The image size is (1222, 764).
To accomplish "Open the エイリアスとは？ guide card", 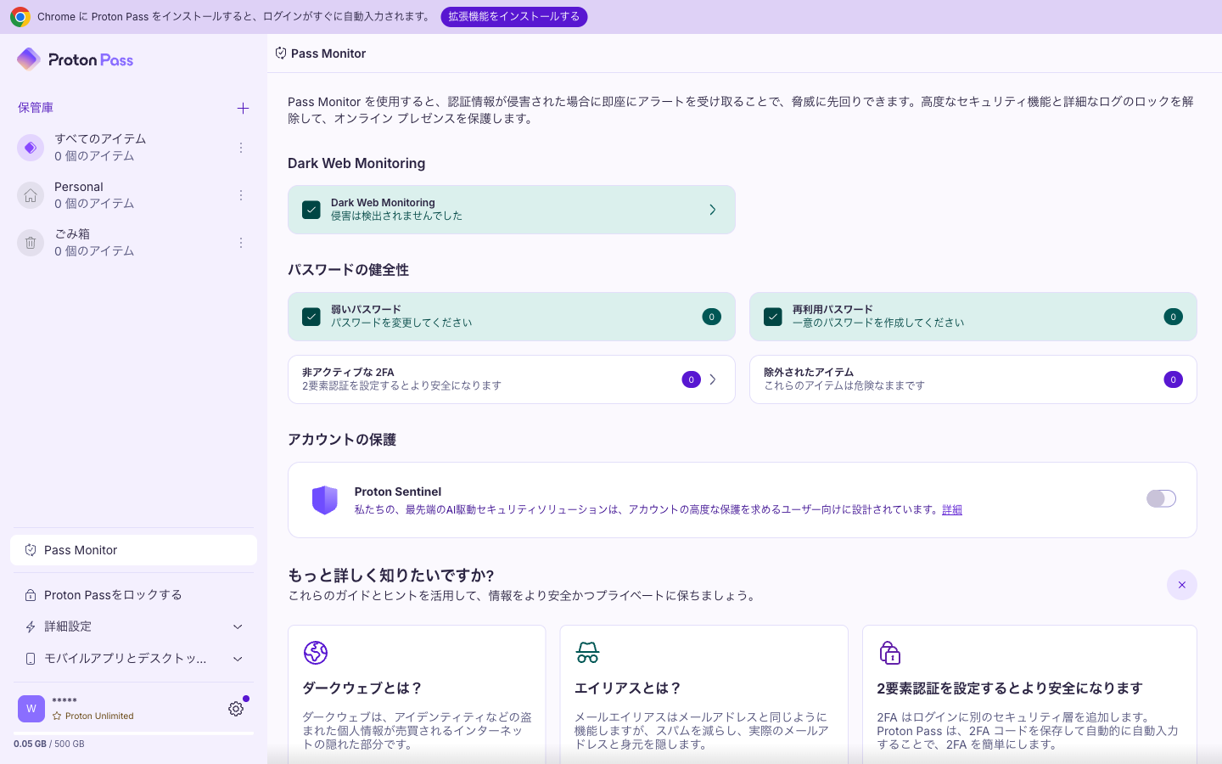I will 703,694.
